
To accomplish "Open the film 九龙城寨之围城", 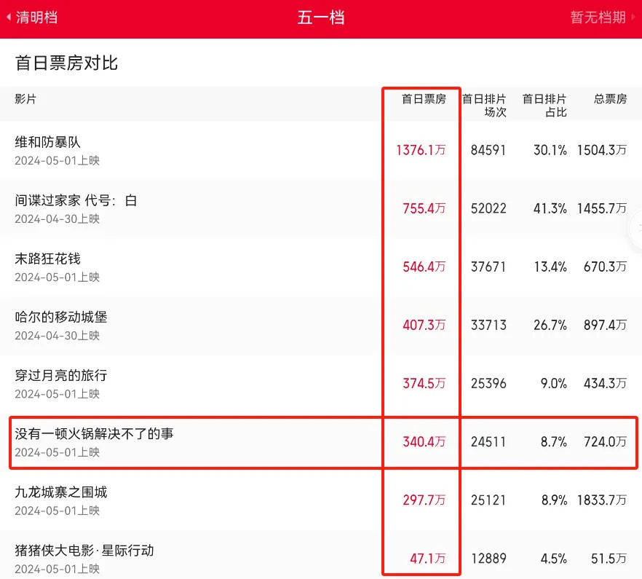I will click(x=61, y=492).
